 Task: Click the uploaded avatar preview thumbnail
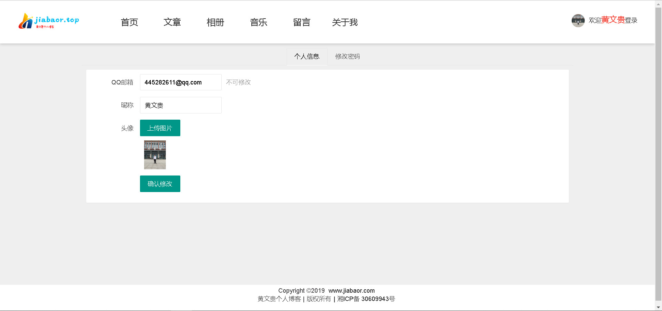click(155, 155)
